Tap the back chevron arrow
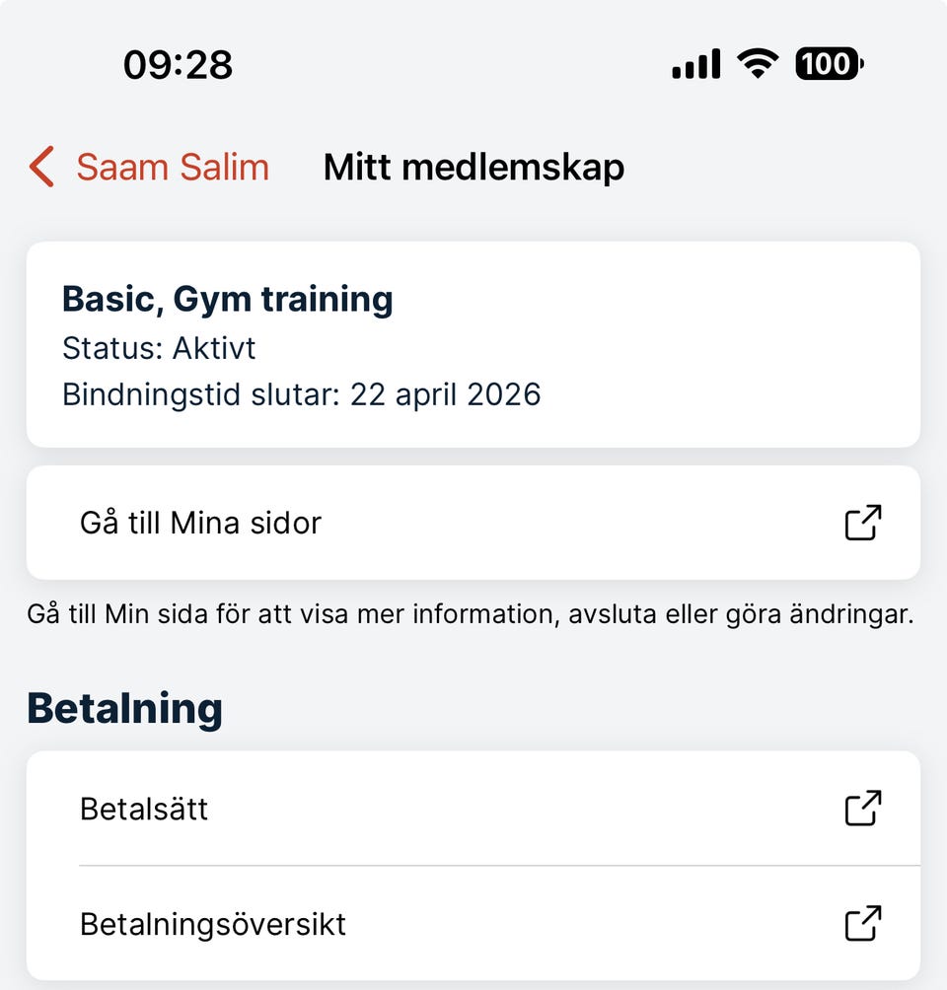Image resolution: width=947 pixels, height=990 pixels. pos(41,167)
